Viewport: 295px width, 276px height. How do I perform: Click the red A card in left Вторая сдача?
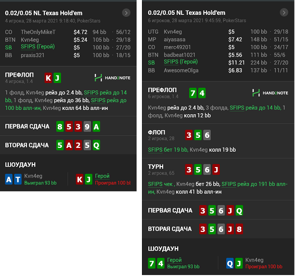69,145
